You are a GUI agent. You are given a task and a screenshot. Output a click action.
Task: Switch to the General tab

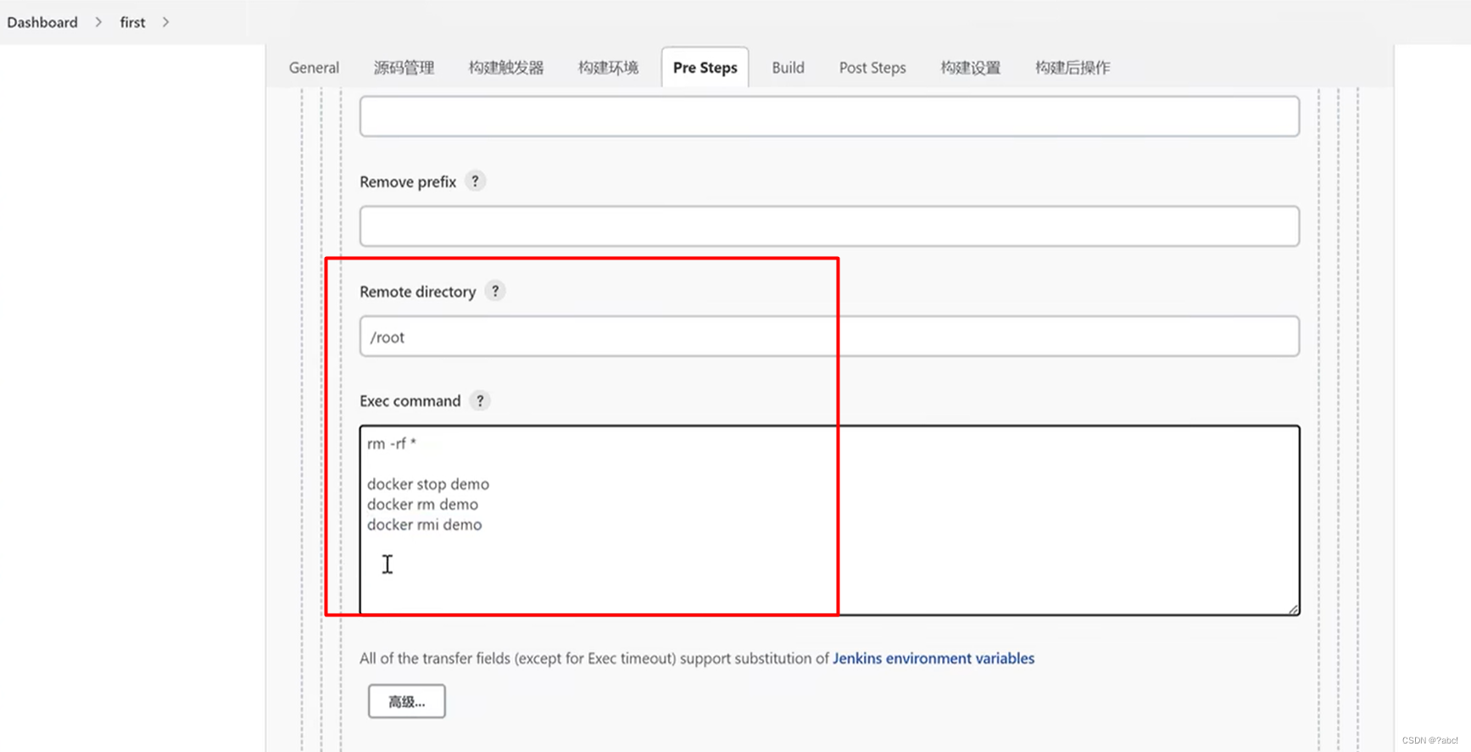[x=314, y=67]
